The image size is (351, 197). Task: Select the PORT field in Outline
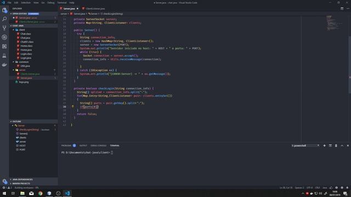tap(22, 149)
